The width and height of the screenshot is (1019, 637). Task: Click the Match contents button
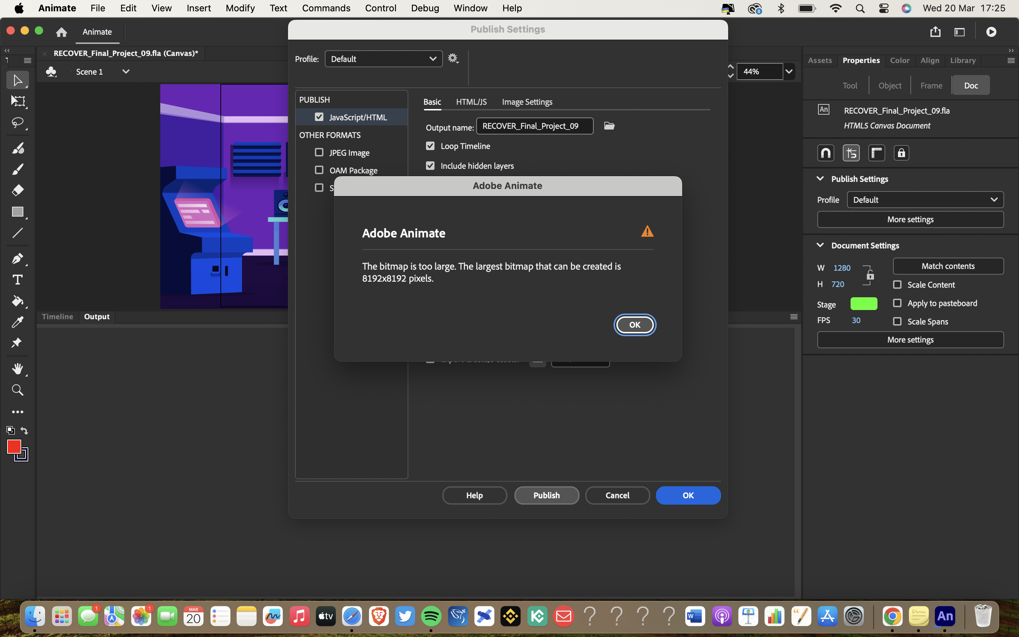948,265
